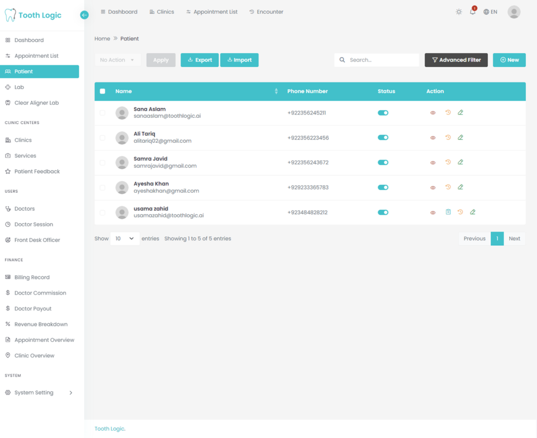Go to the Next page

point(514,239)
